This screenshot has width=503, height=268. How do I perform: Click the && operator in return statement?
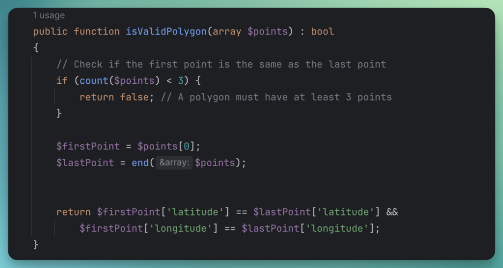[x=392, y=212]
